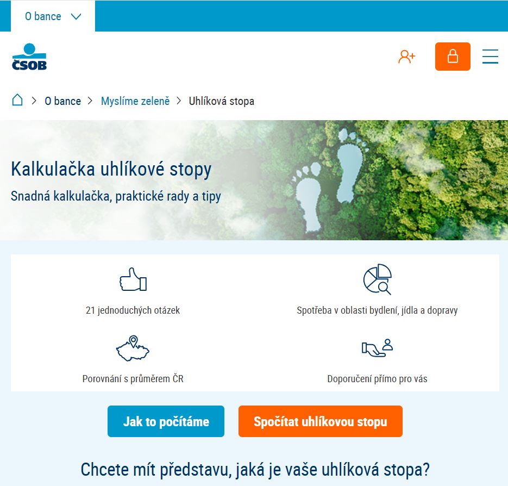The image size is (508, 486).
Task: Click the thumbs-up icon
Action: [133, 279]
